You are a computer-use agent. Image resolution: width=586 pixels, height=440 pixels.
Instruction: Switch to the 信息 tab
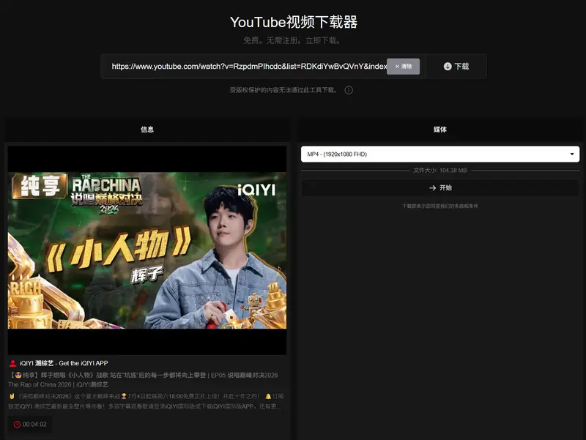pos(147,130)
